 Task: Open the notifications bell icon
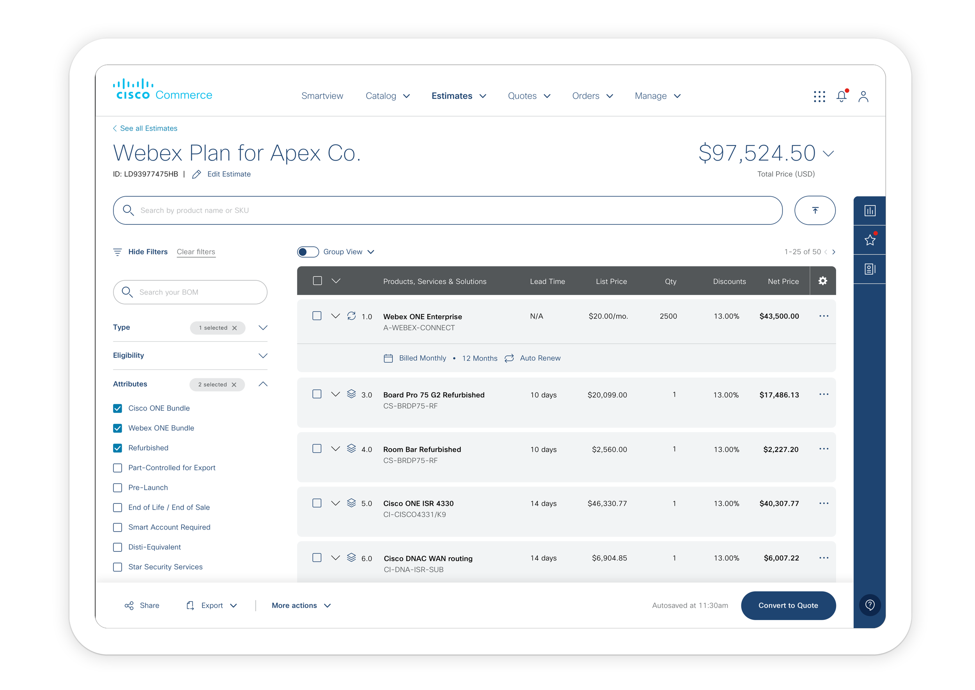[x=841, y=96]
